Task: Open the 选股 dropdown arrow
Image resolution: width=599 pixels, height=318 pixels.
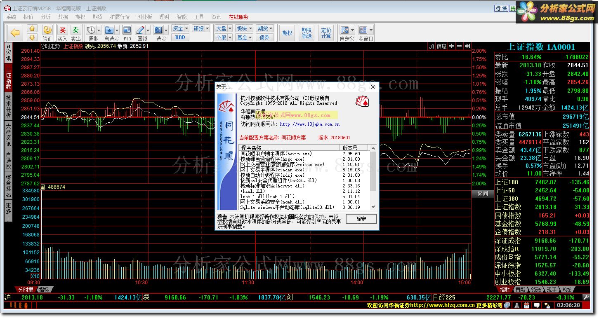Action: tap(166, 30)
